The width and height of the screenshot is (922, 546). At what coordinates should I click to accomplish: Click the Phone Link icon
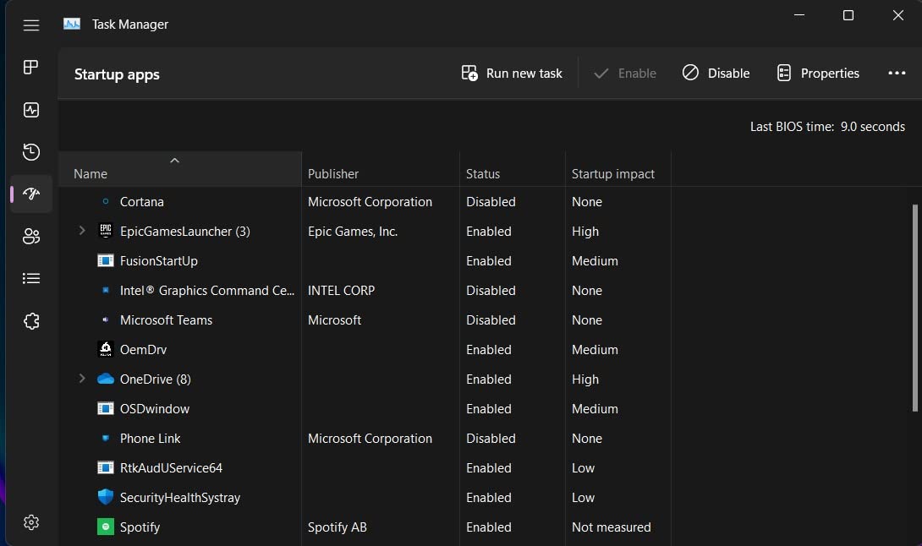pos(105,438)
